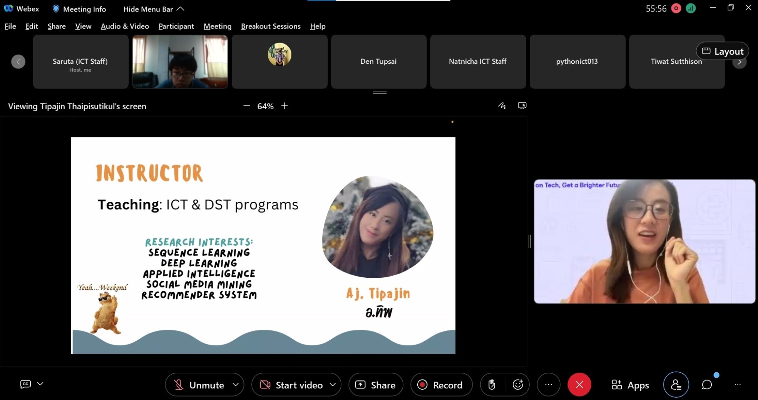The width and height of the screenshot is (758, 400).
Task: Click the red leave meeting button
Action: (x=579, y=385)
